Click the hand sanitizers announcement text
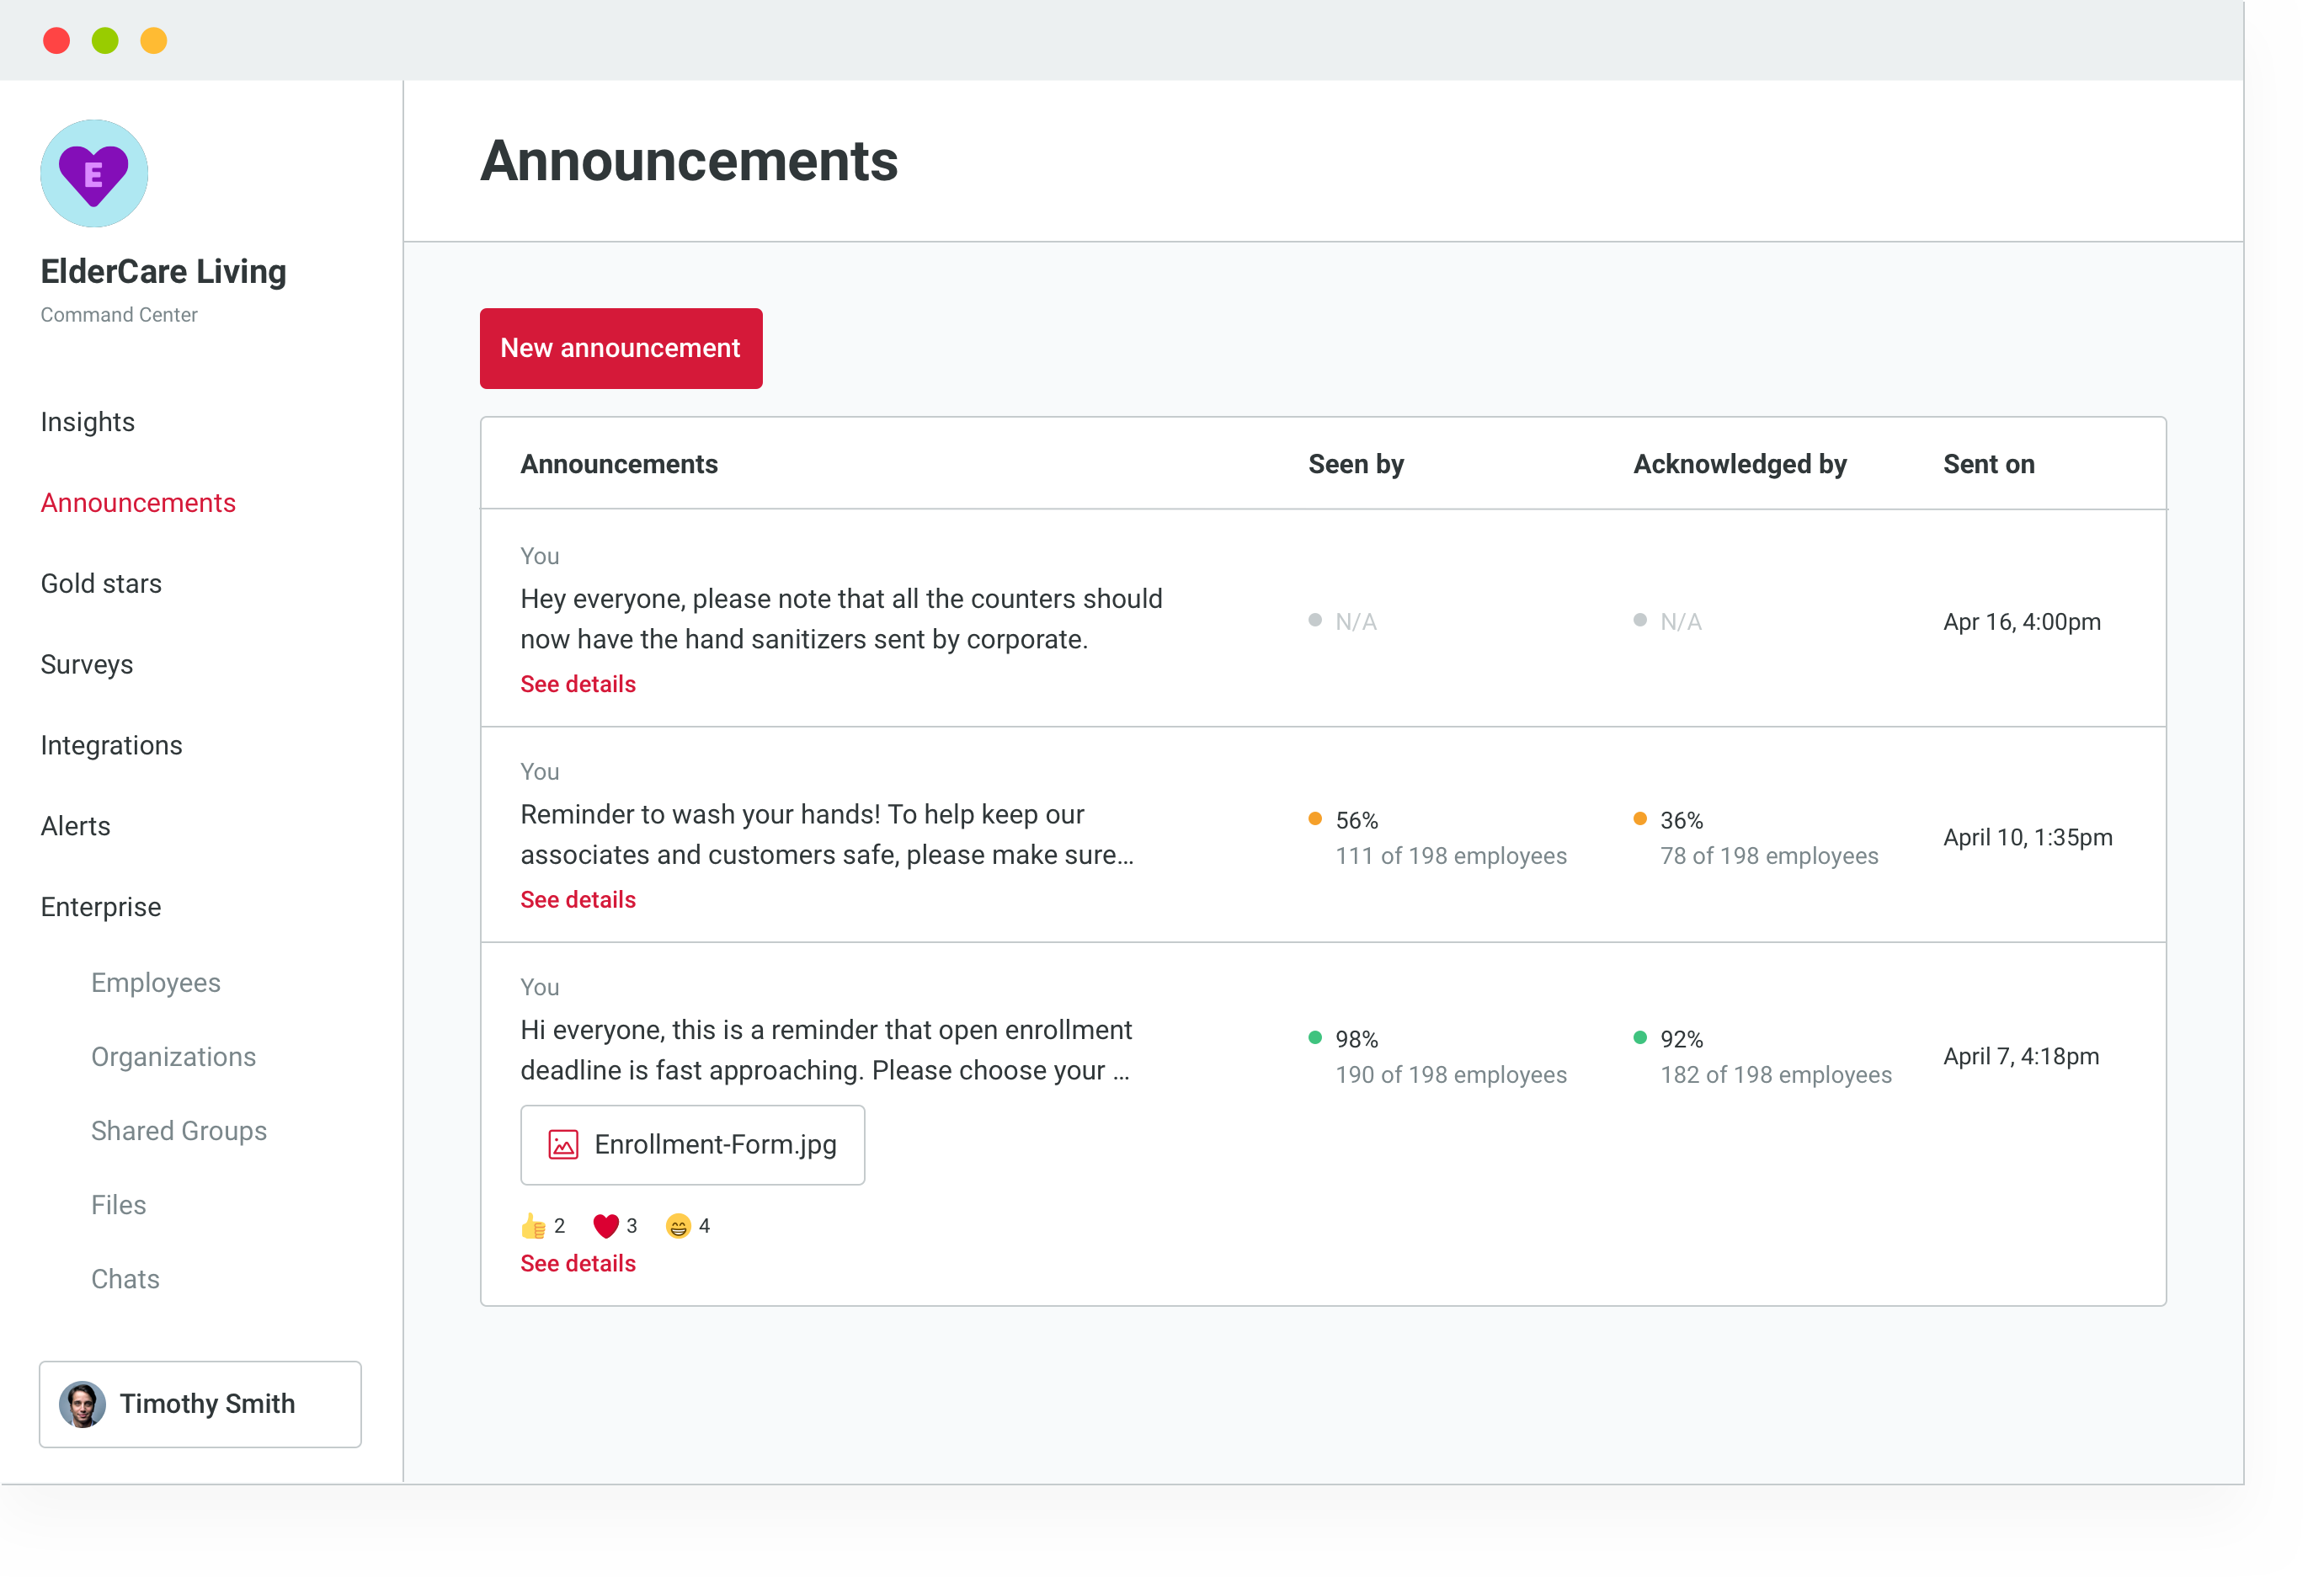The height and width of the screenshot is (1583, 2324). 842,619
